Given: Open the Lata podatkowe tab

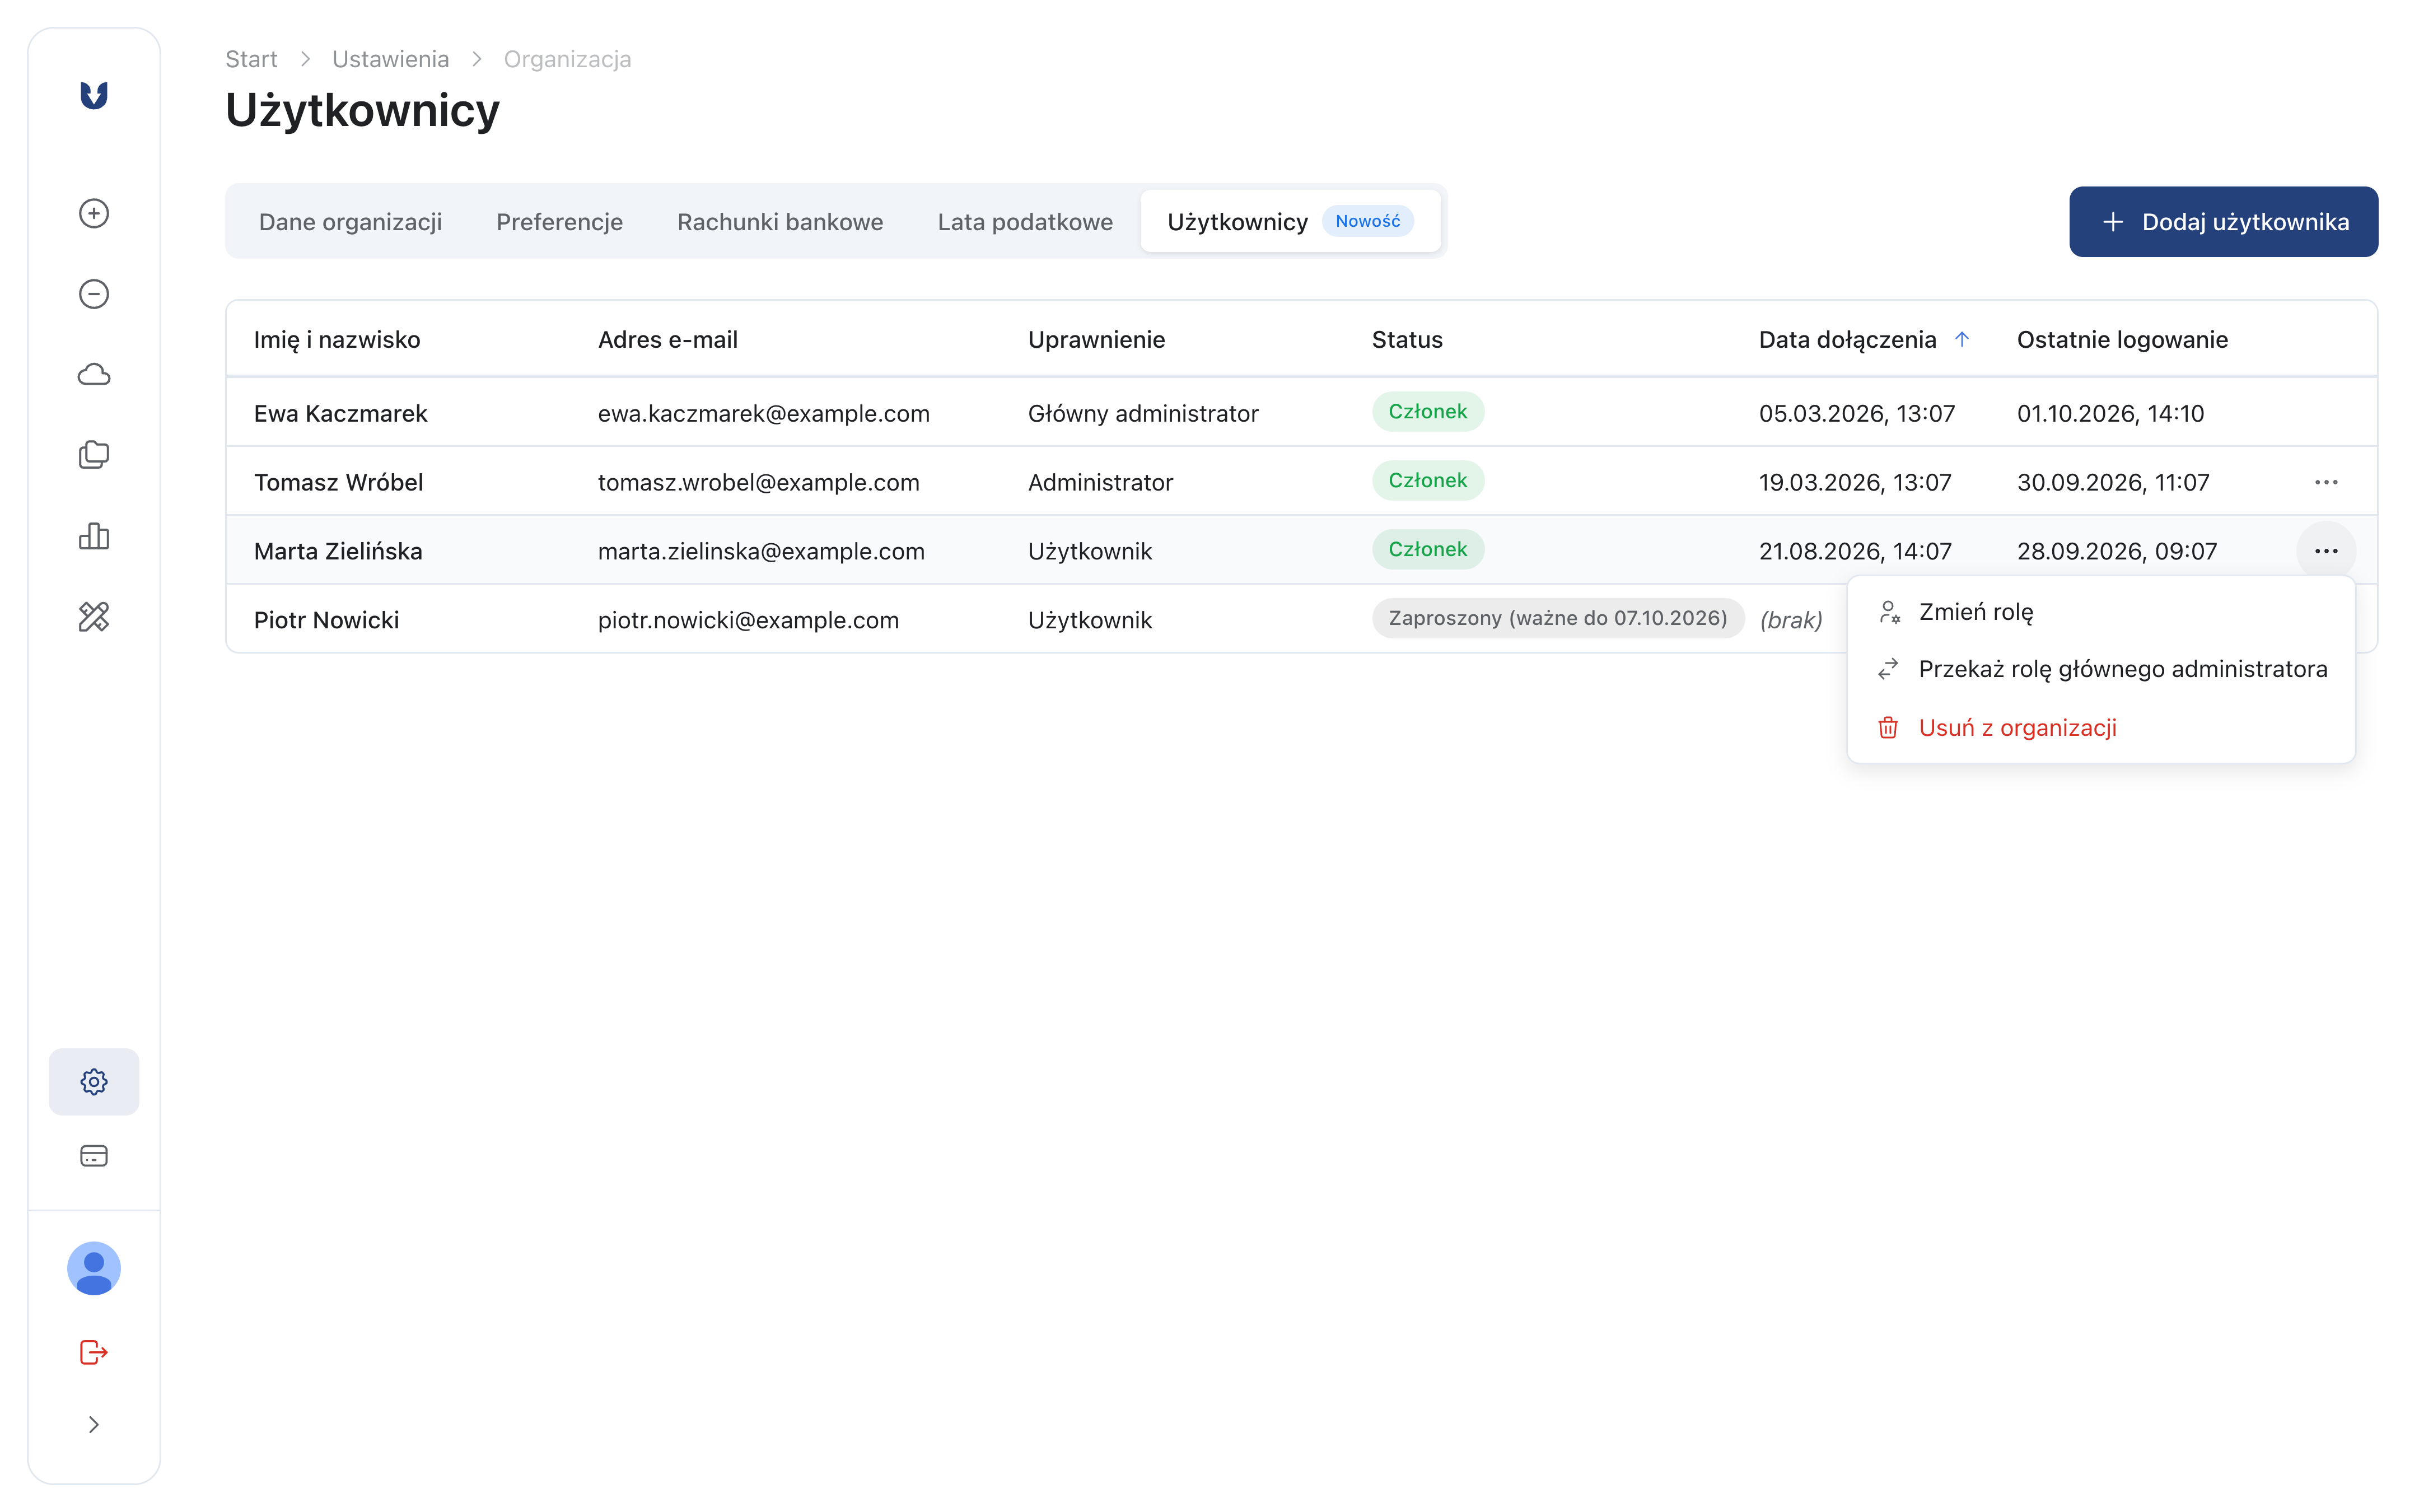Looking at the screenshot, I should coord(1025,222).
